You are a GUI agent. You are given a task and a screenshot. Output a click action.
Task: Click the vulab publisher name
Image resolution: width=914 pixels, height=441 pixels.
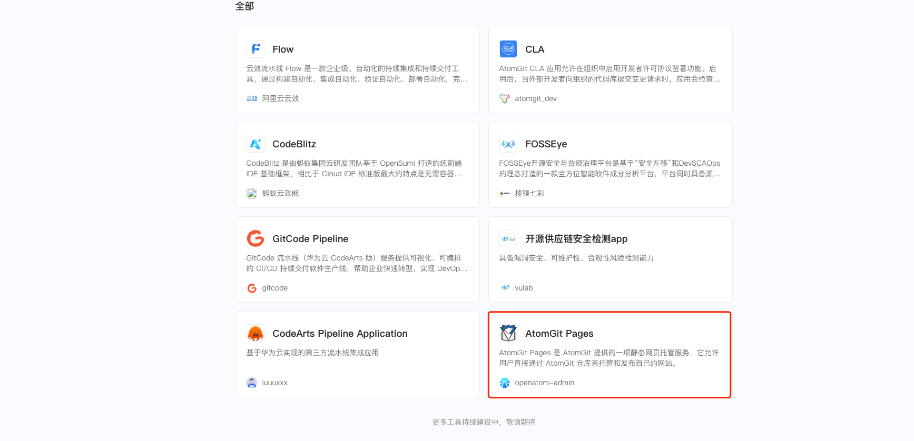pyautogui.click(x=524, y=288)
